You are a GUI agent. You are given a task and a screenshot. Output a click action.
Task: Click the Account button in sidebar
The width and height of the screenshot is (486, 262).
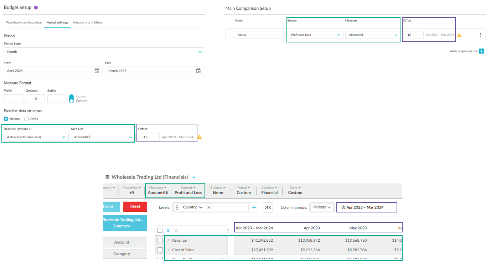[121, 242]
